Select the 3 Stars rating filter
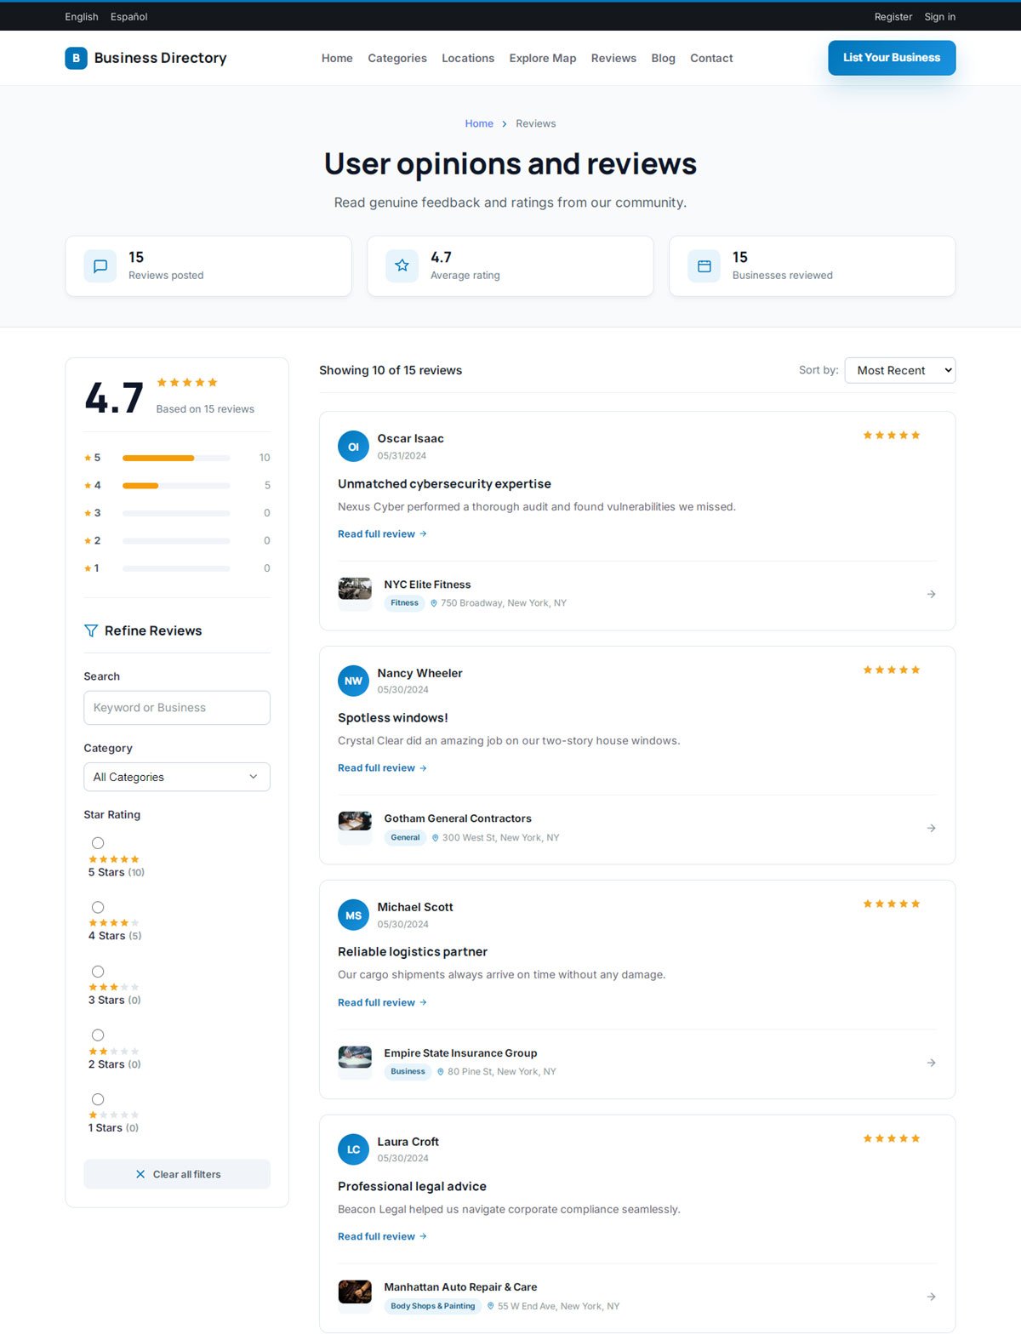This screenshot has height=1340, width=1021. click(98, 972)
